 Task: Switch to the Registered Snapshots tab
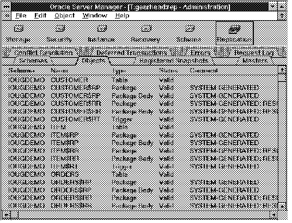point(174,61)
